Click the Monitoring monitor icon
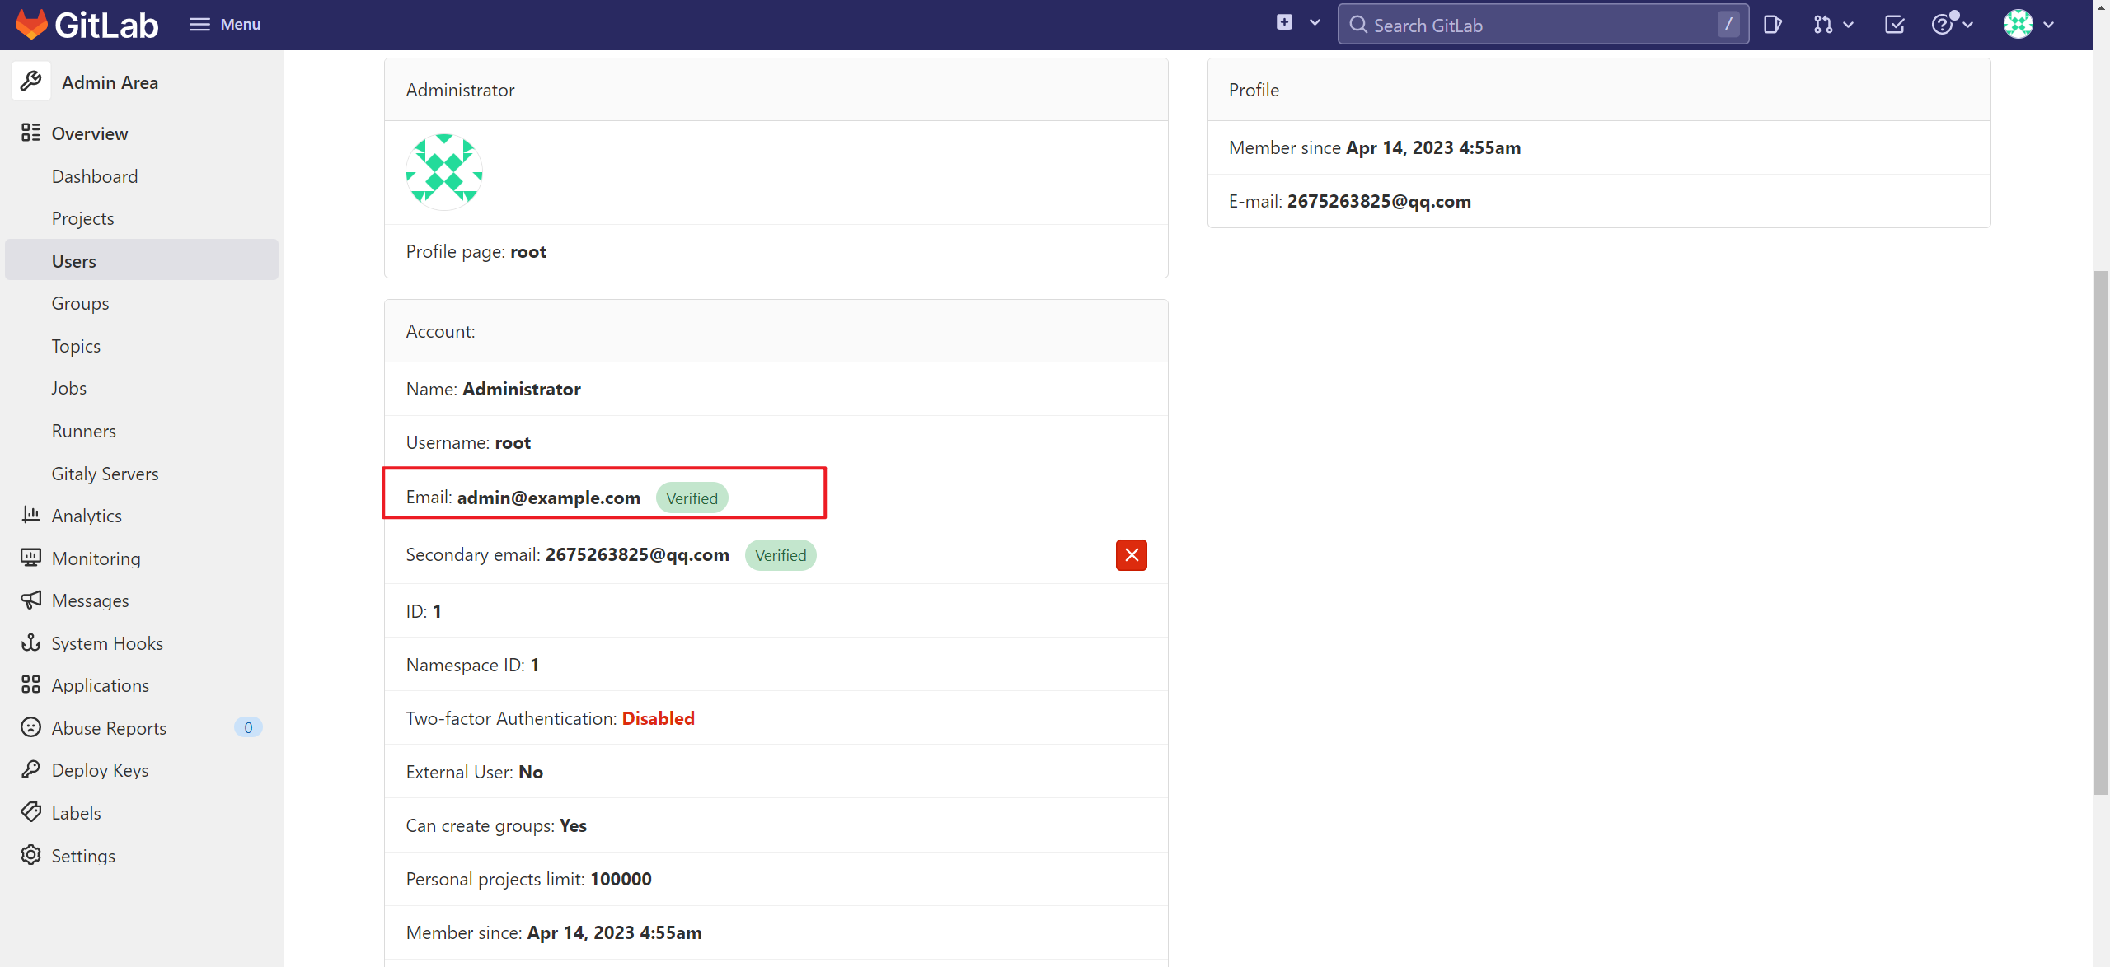 tap(30, 558)
